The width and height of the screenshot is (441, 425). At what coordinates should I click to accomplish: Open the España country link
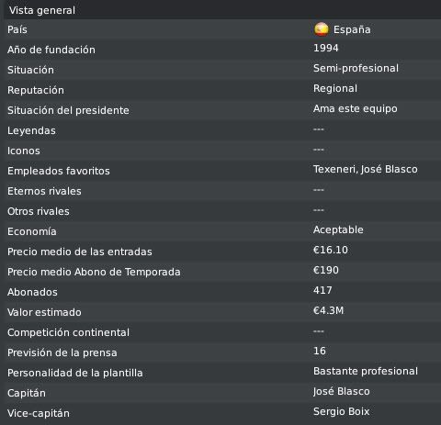click(352, 29)
